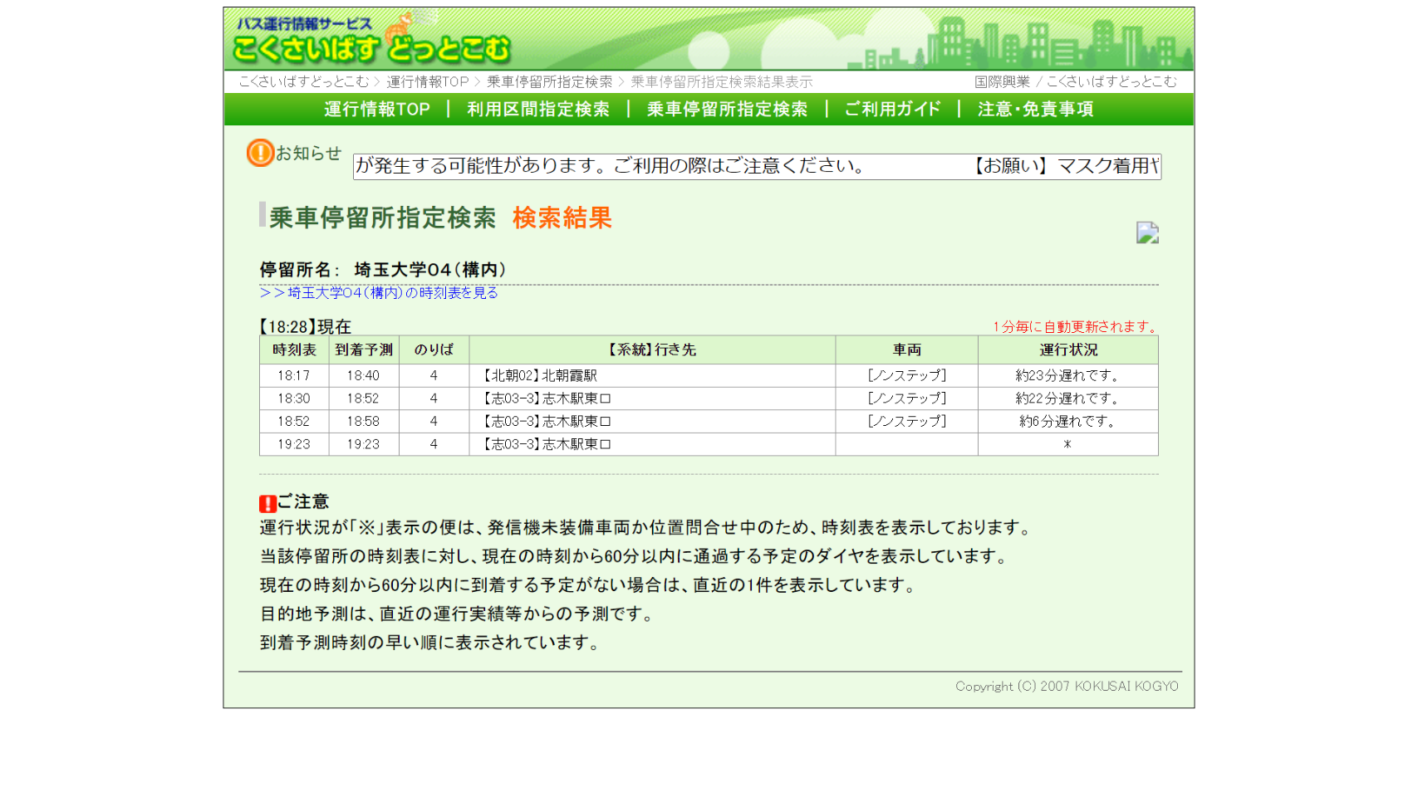
Task: Click the こくさいばすどっとこむ breadcrumb link
Action: click(303, 81)
